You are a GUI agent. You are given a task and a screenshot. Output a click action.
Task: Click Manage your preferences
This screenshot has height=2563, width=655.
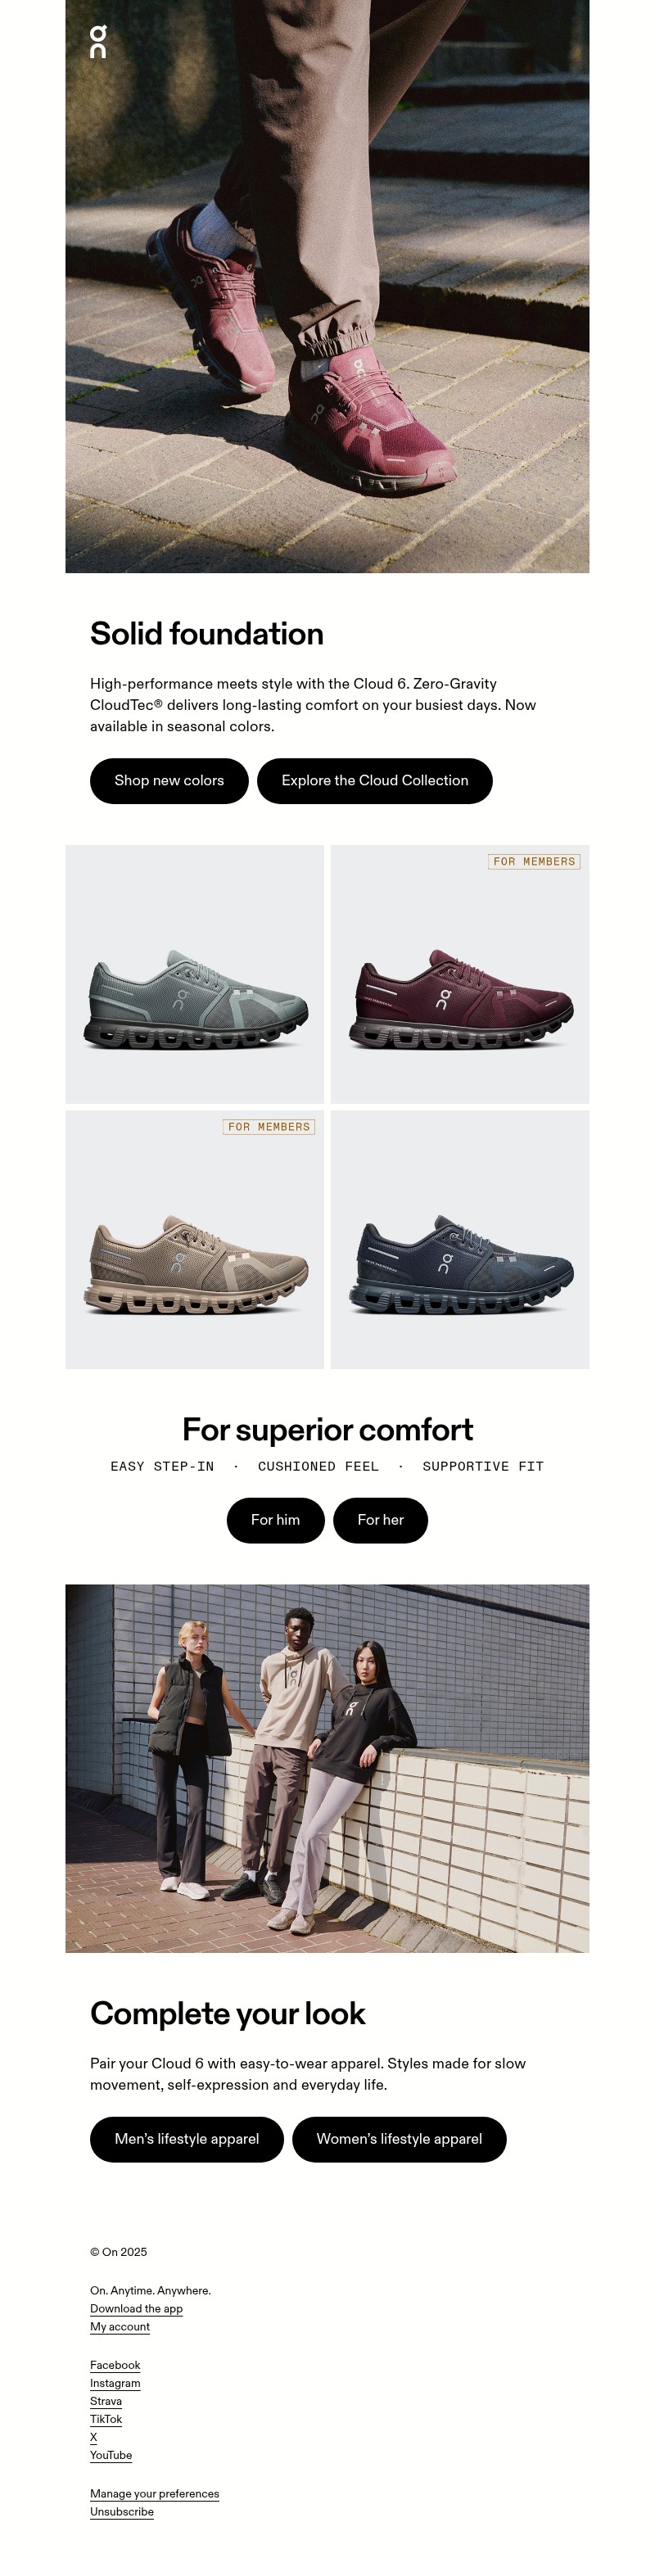(154, 2493)
